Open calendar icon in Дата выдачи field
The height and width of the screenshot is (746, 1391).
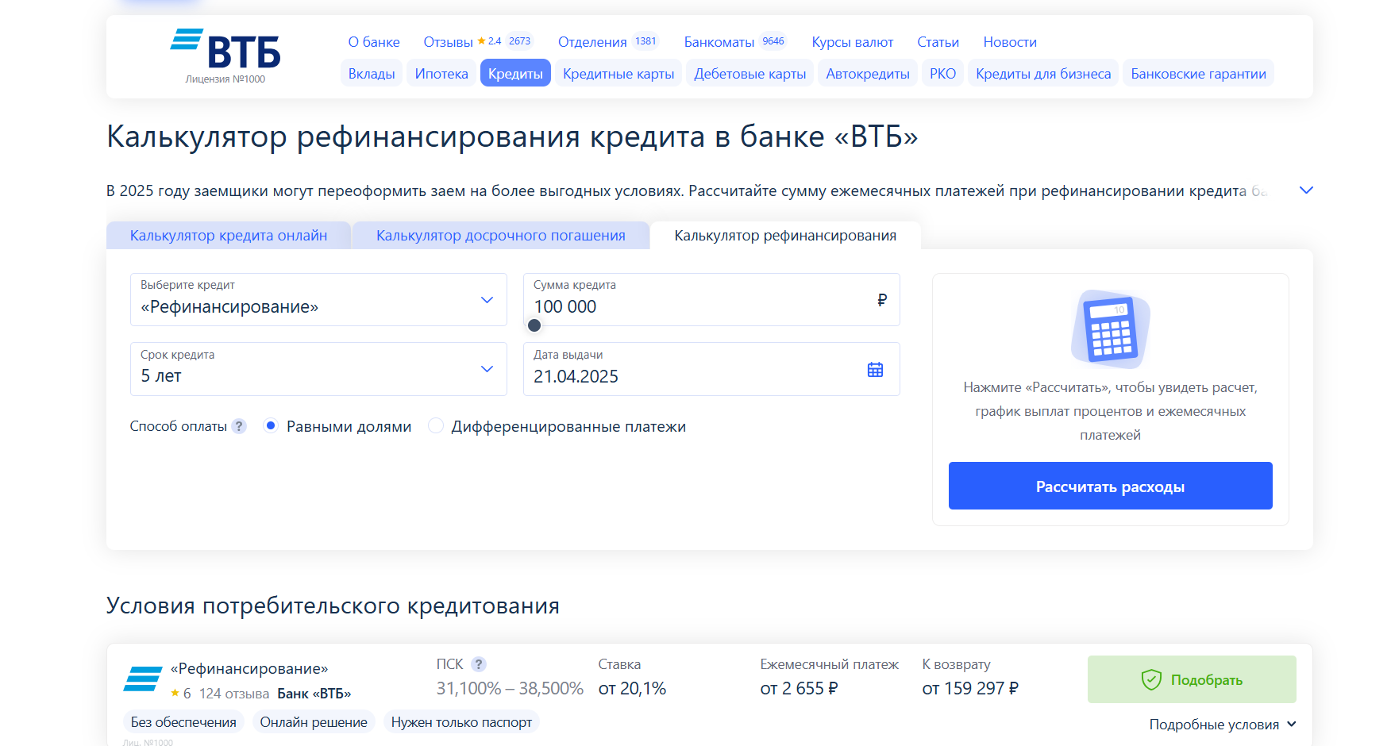tap(875, 370)
